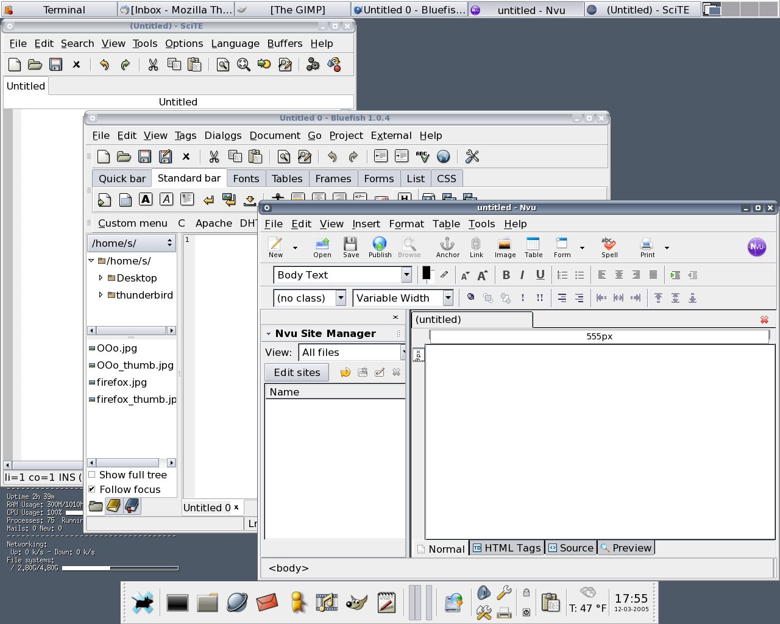Image resolution: width=780 pixels, height=624 pixels.
Task: Open the /home/s/ directory dropdown in Bluefish
Action: click(x=132, y=243)
